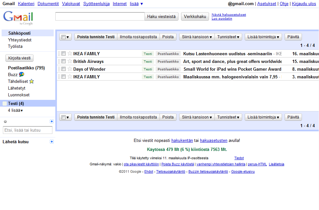Click the drag handle of the British Airways row
Screen dimensions: 319x210
coord(59,61)
